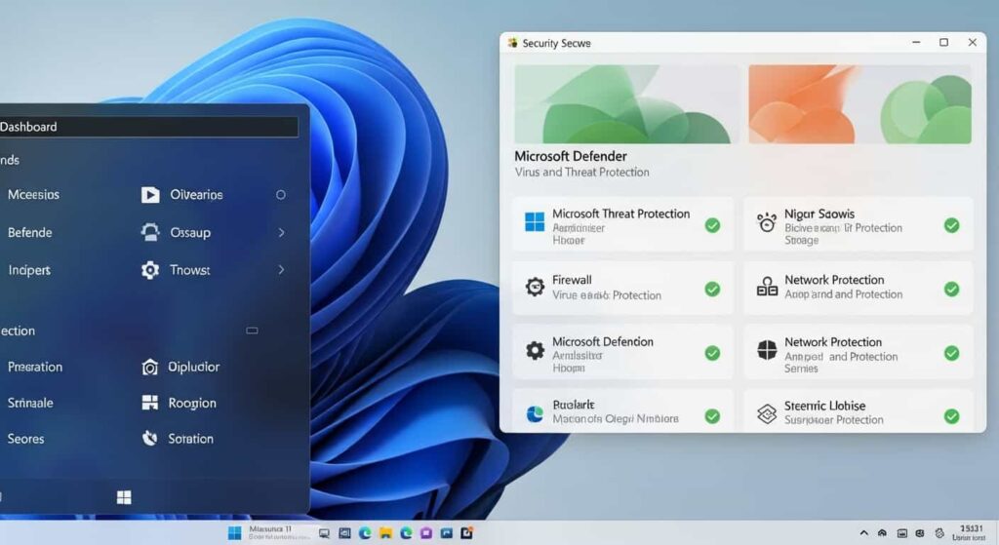Image resolution: width=999 pixels, height=545 pixels.
Task: Open the Roogion entry
Action: 192,403
